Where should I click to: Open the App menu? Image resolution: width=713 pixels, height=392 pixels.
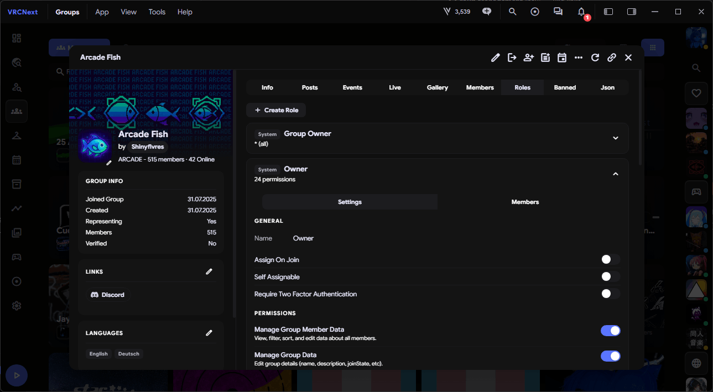(102, 12)
